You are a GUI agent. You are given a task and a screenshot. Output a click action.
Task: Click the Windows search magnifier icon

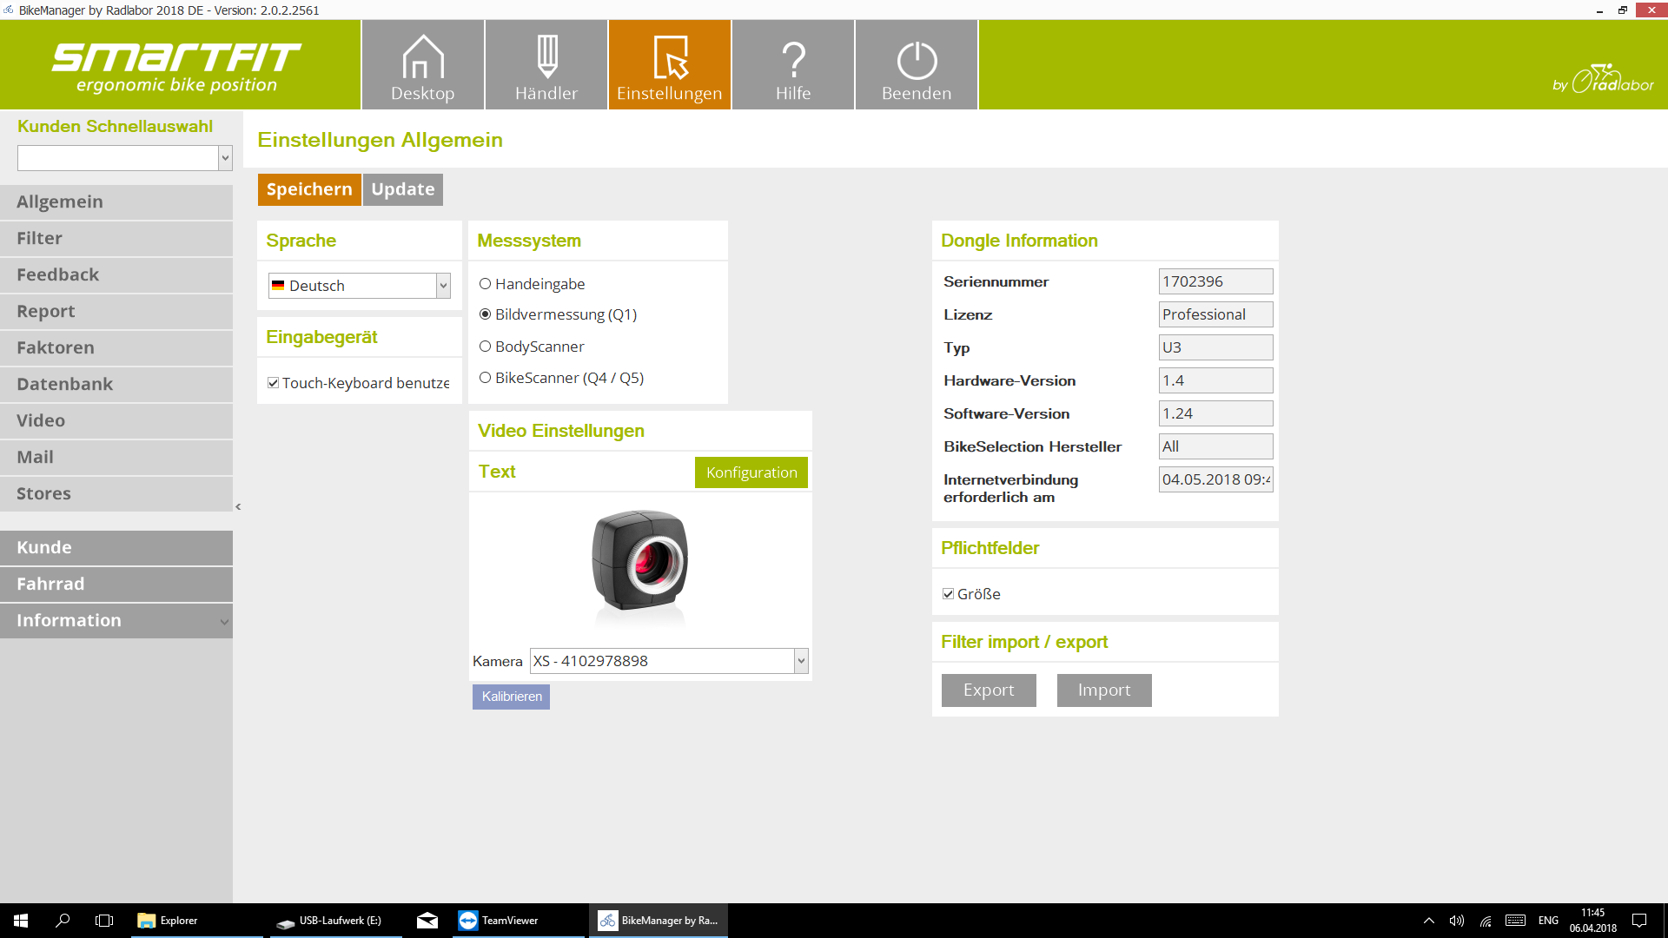click(x=63, y=921)
